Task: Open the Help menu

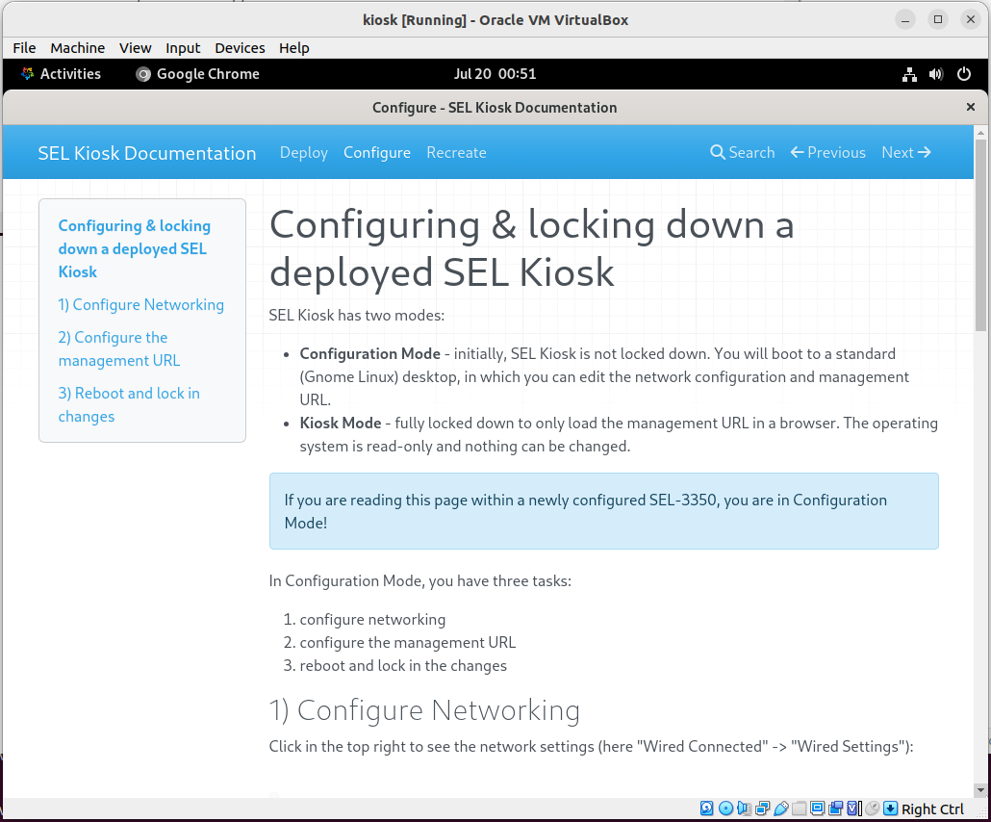Action: [x=294, y=48]
